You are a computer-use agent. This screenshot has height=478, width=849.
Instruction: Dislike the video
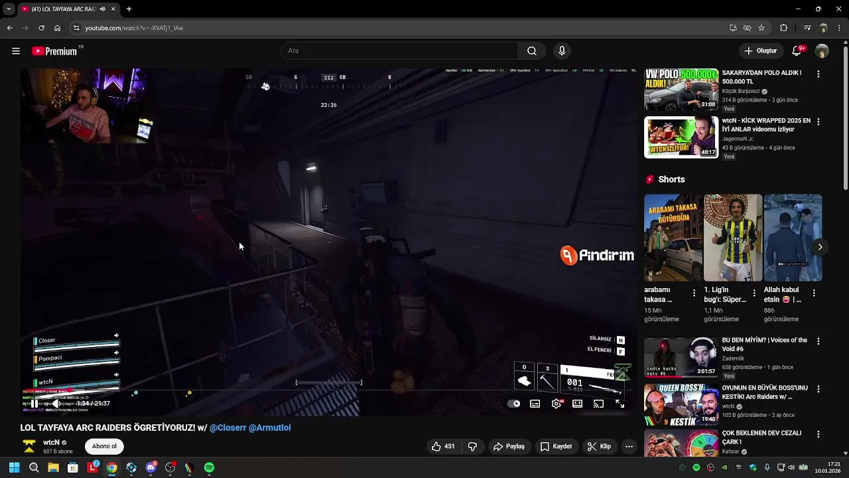coord(472,446)
